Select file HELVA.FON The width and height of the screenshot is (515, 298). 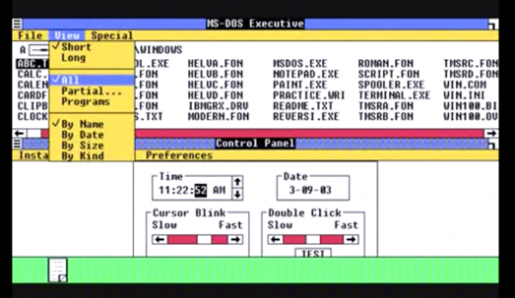click(216, 63)
